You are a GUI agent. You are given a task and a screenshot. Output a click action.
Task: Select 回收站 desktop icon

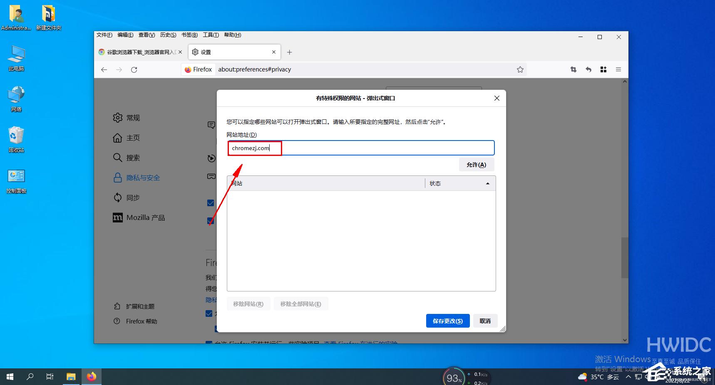point(16,140)
